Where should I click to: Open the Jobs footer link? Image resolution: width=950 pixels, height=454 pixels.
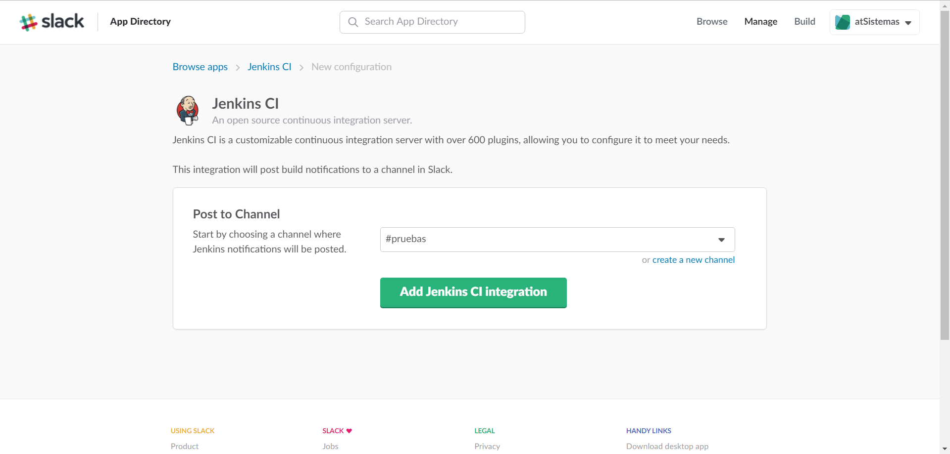point(330,446)
